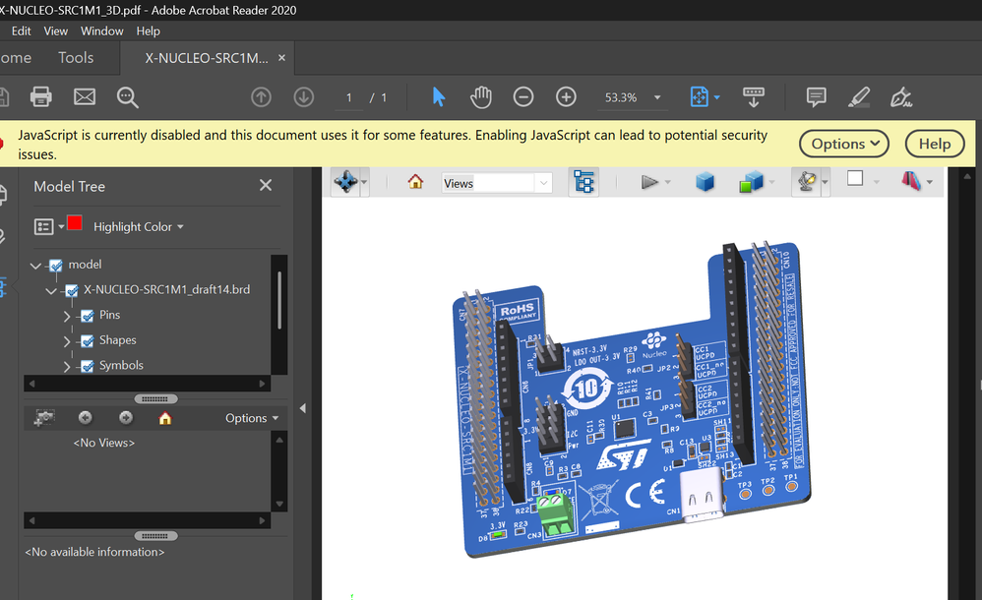Collapse the navigation pane arrow
Screen dimensions: 982x600
coord(302,408)
